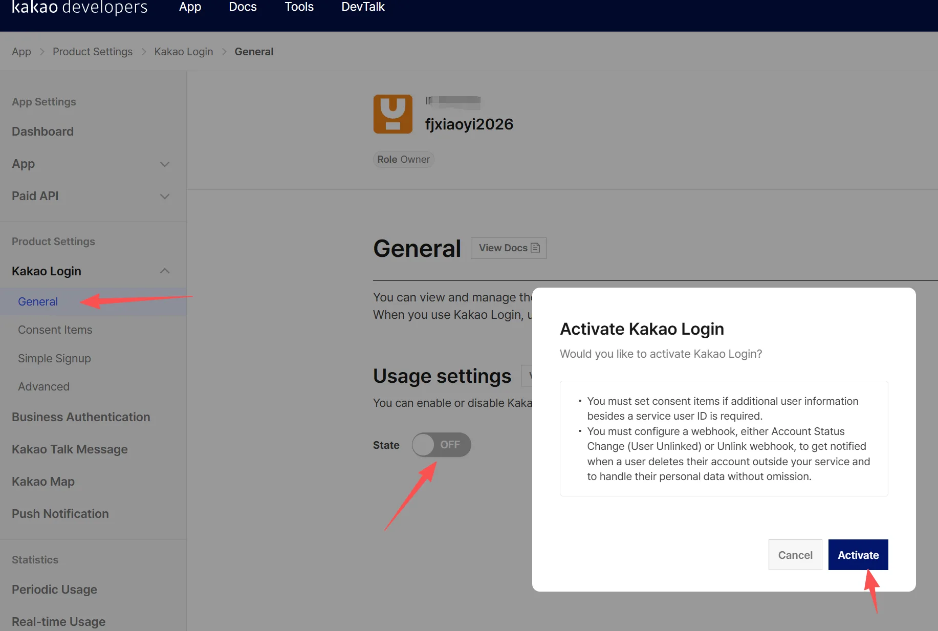The image size is (938, 631).
Task: Click the Role Owner badge
Action: [x=403, y=159]
